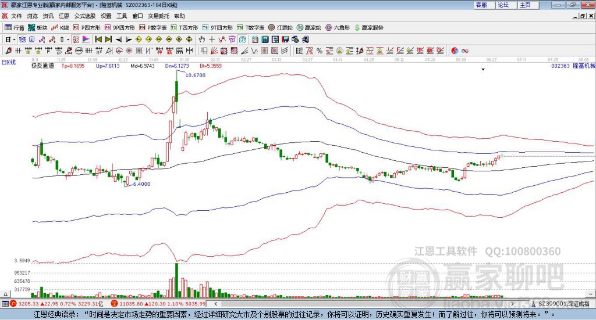The image size is (596, 320).
Task: Click the 主页 homepage button
Action: 528,5
